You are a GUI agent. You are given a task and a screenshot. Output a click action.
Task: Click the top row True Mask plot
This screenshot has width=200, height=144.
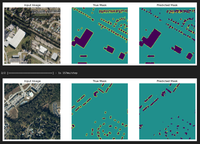pyautogui.click(x=100, y=35)
